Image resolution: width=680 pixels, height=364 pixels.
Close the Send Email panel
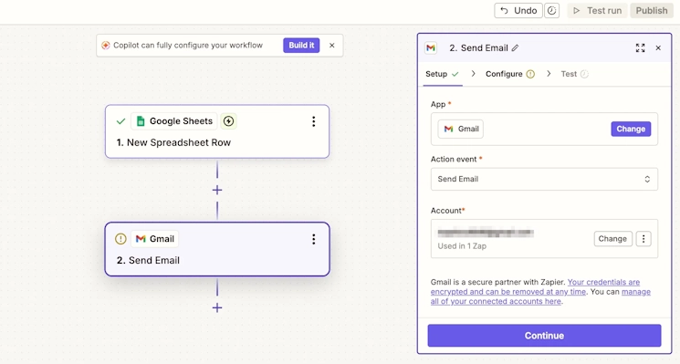[658, 47]
